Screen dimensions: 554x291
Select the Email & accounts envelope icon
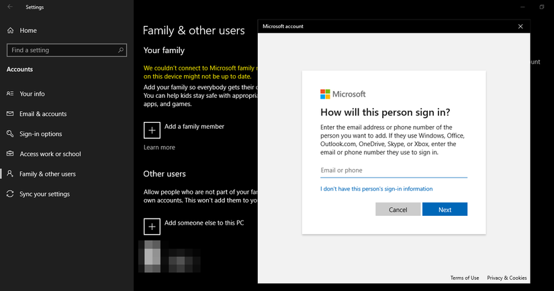click(10, 113)
